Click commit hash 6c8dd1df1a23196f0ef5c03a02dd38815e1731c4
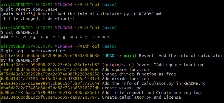The height and width of the screenshot is (103, 224). [x=50, y=79]
